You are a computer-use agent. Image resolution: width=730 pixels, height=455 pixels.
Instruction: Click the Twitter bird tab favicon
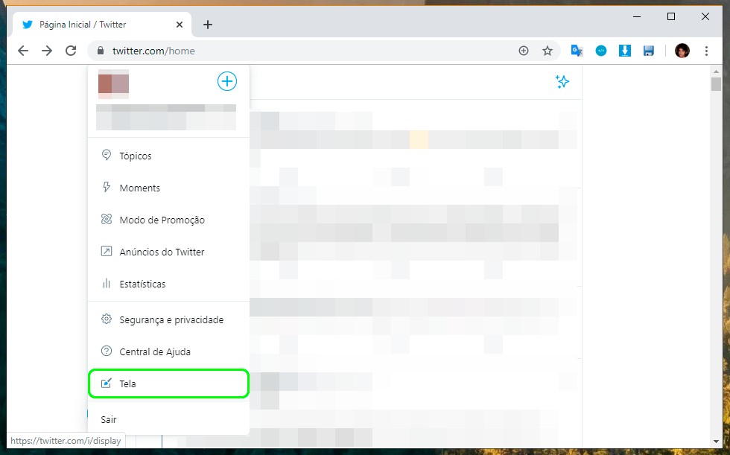[x=28, y=25]
